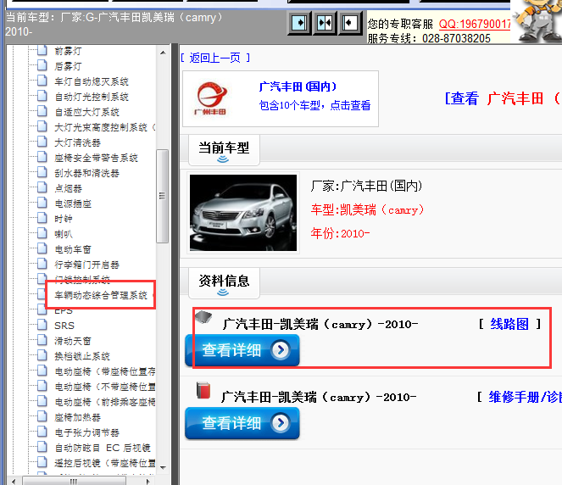Click 查看详细 button for the 线路图 row
Screen dimensions: 562x485
(242, 350)
